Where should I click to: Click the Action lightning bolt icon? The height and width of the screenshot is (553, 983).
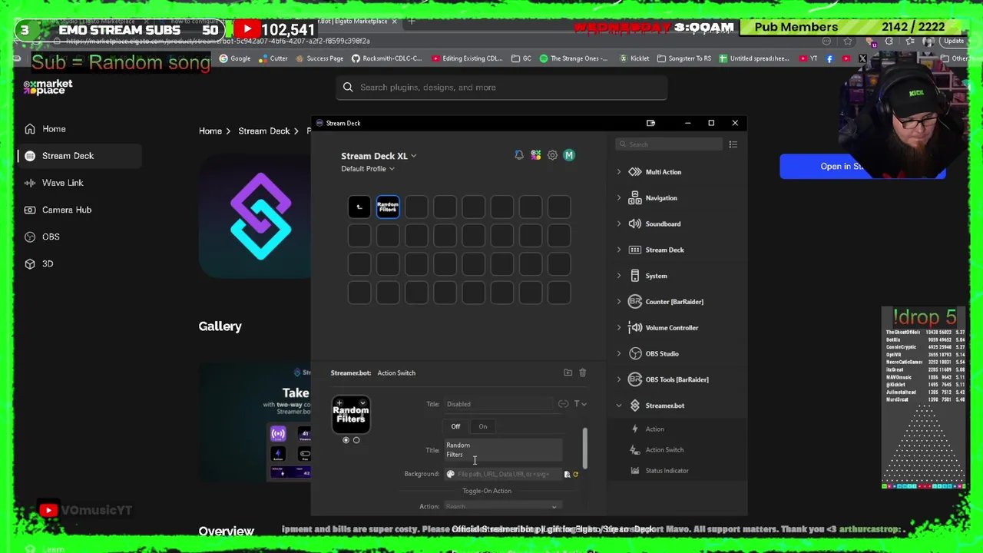(635, 429)
